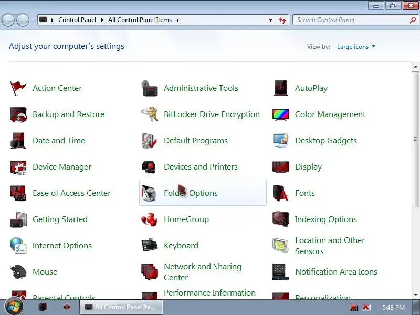Open the HomeGroup spheres icon
420x315 pixels.
coord(150,219)
